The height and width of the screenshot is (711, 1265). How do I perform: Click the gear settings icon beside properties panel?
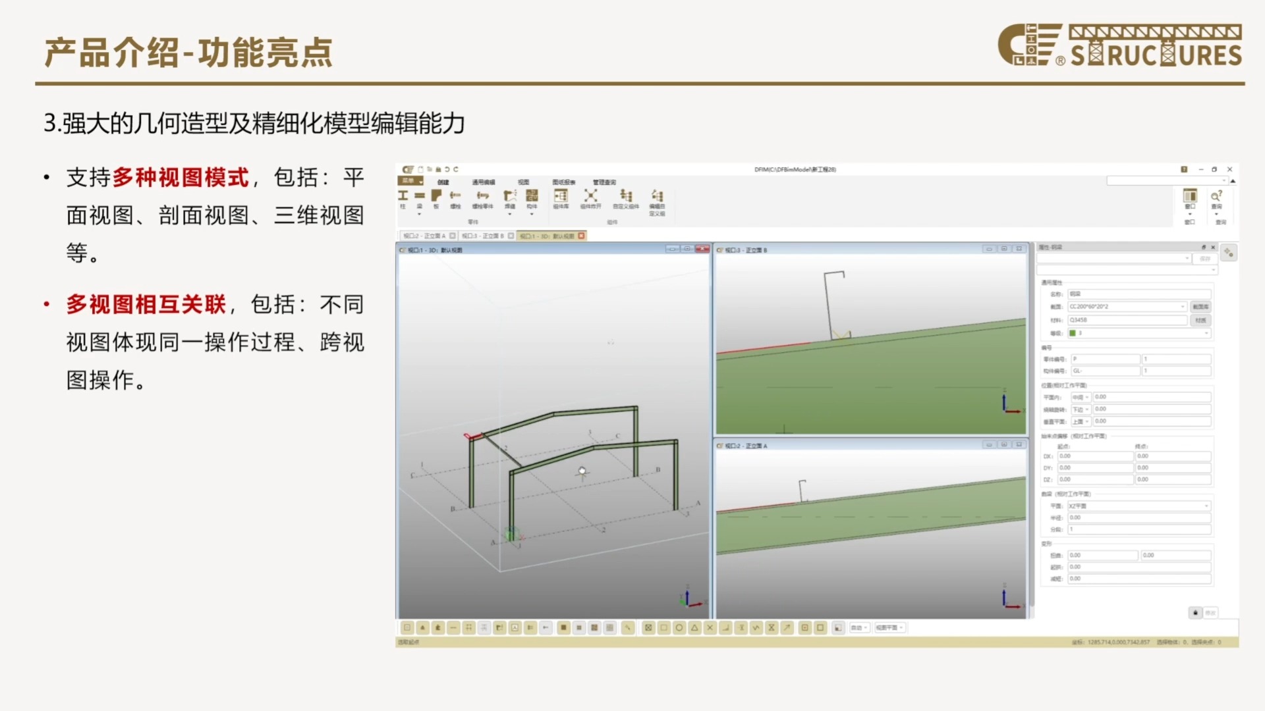(1229, 253)
